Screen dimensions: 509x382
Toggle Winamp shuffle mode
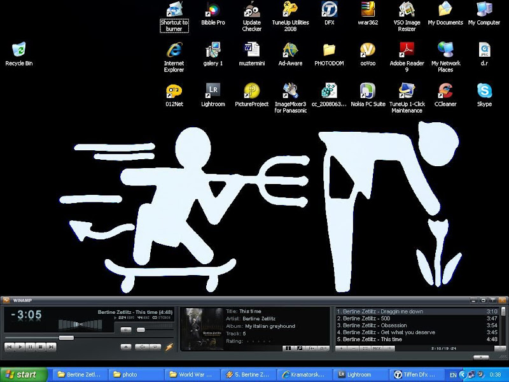pyautogui.click(x=141, y=347)
